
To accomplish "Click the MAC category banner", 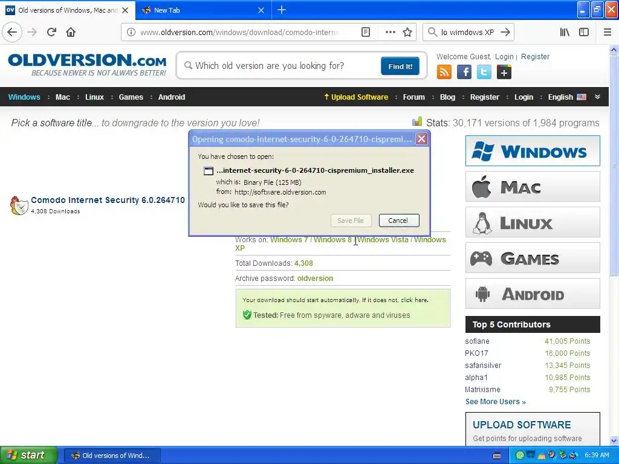I will pyautogui.click(x=533, y=187).
